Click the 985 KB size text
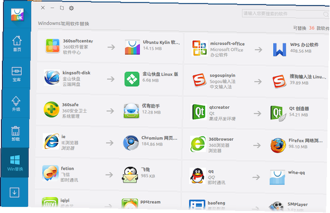The height and width of the screenshot is (213, 330). pos(148,176)
